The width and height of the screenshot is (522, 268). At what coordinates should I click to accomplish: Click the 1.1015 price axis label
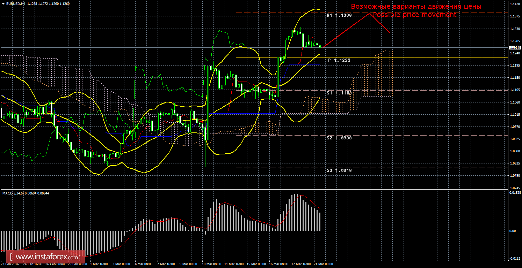click(515, 115)
